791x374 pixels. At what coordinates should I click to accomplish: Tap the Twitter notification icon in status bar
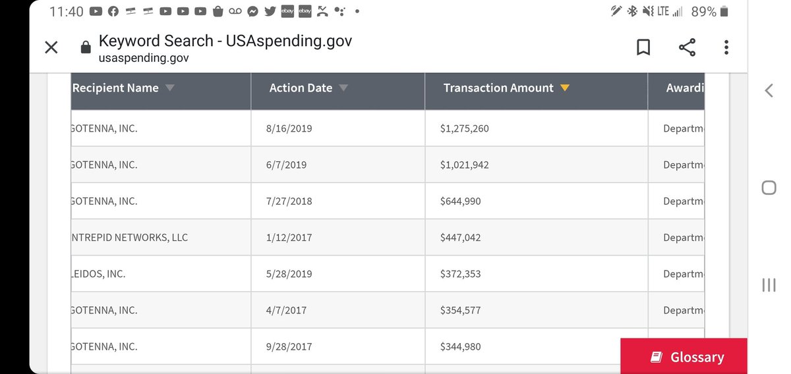(270, 11)
